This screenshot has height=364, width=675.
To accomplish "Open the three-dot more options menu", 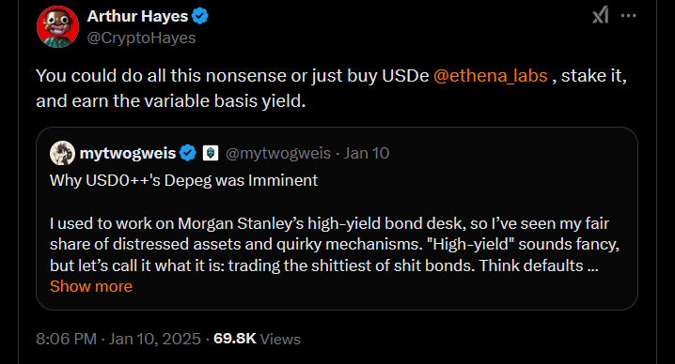I will click(x=629, y=16).
